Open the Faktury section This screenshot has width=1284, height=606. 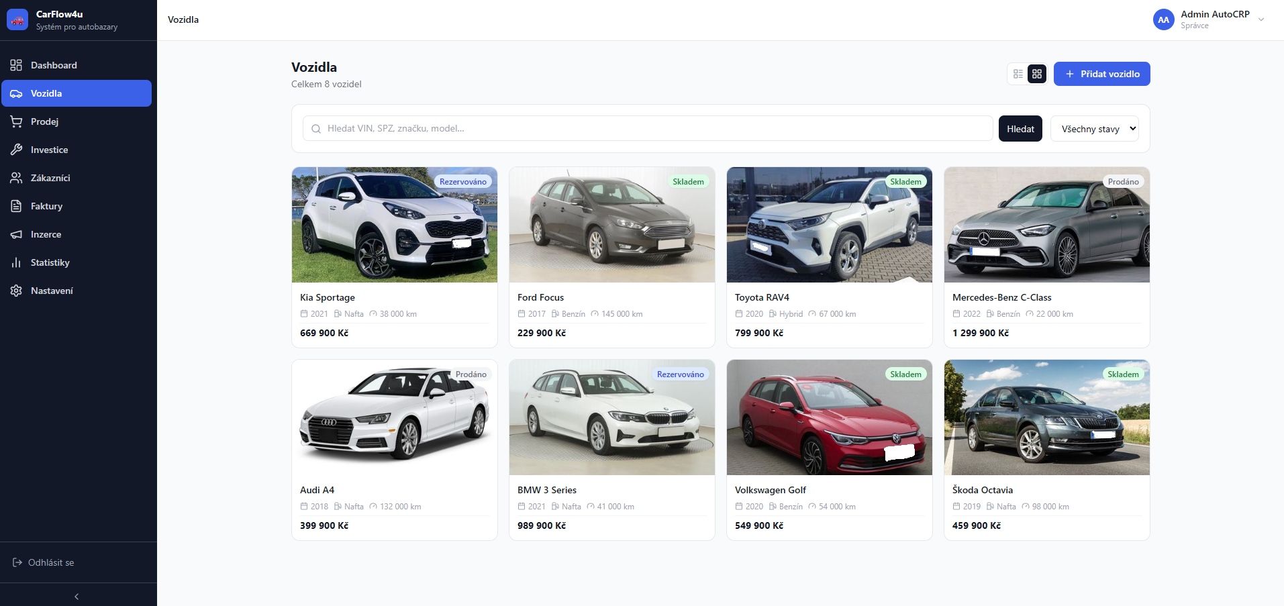[77, 206]
